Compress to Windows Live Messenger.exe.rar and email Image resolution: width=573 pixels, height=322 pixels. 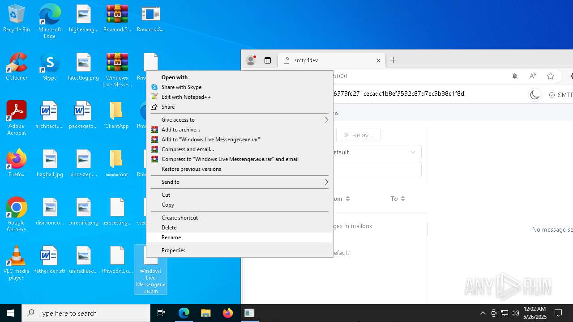(240, 159)
